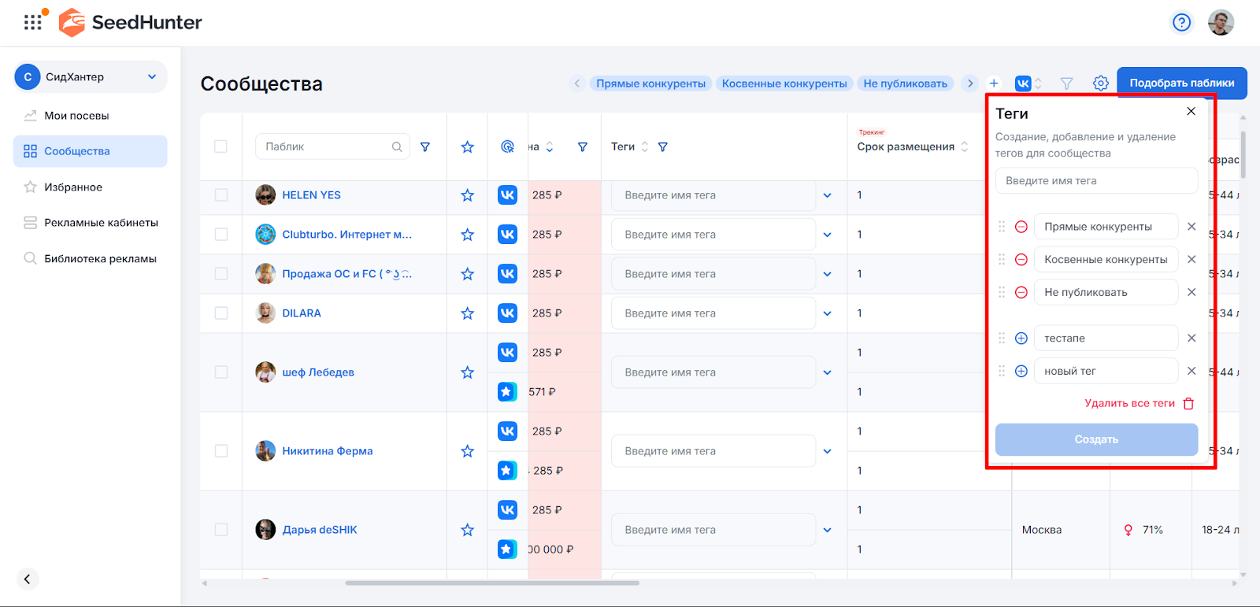
Task: Close the Теги panel
Action: click(x=1191, y=112)
